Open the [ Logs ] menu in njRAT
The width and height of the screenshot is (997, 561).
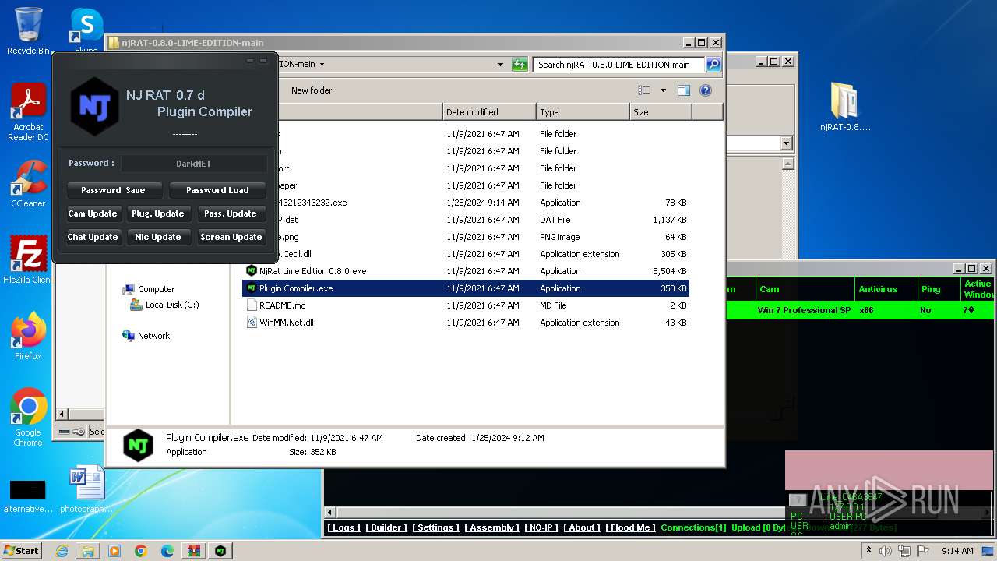pos(344,527)
